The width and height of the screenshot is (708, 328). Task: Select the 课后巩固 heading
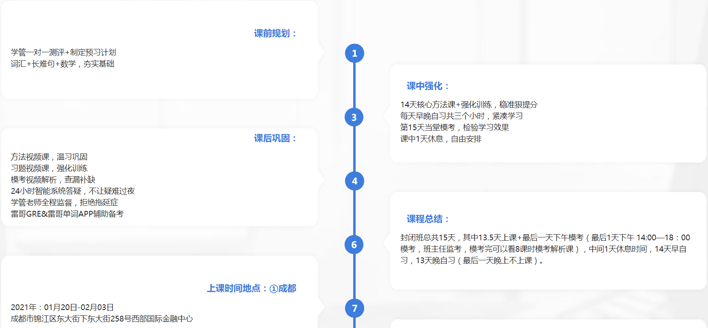click(x=275, y=138)
